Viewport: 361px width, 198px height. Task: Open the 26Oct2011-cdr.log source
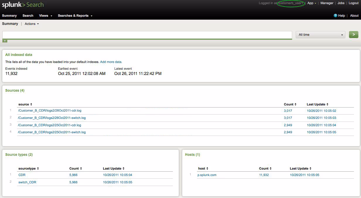click(50, 111)
